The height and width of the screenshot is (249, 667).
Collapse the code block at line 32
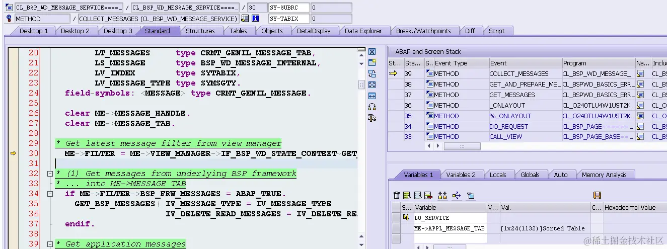[50, 174]
